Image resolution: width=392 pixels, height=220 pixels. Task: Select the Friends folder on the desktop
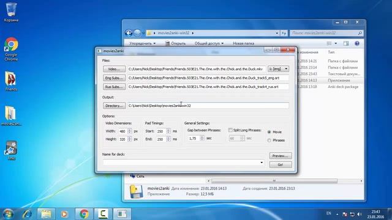[11, 81]
